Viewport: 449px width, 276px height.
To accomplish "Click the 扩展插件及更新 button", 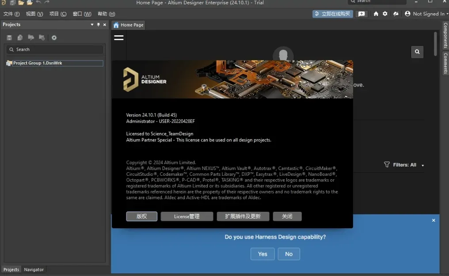I will 243,216.
